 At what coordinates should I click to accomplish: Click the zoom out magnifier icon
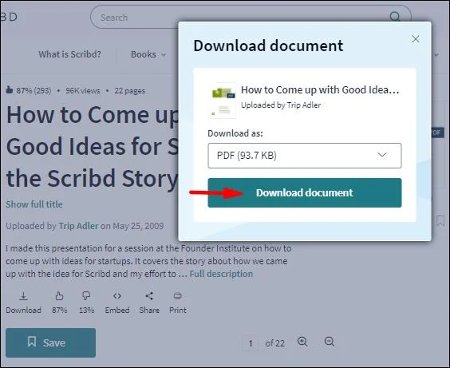(330, 342)
